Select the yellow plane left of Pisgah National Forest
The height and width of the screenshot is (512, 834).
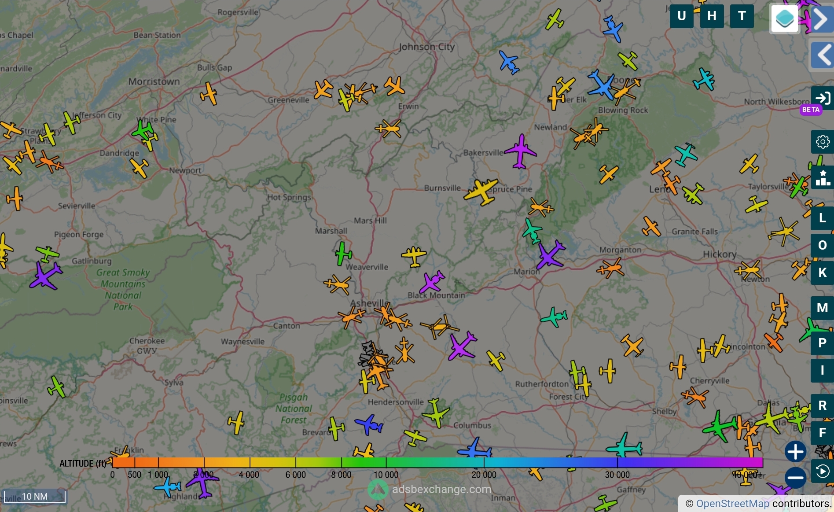point(236,423)
